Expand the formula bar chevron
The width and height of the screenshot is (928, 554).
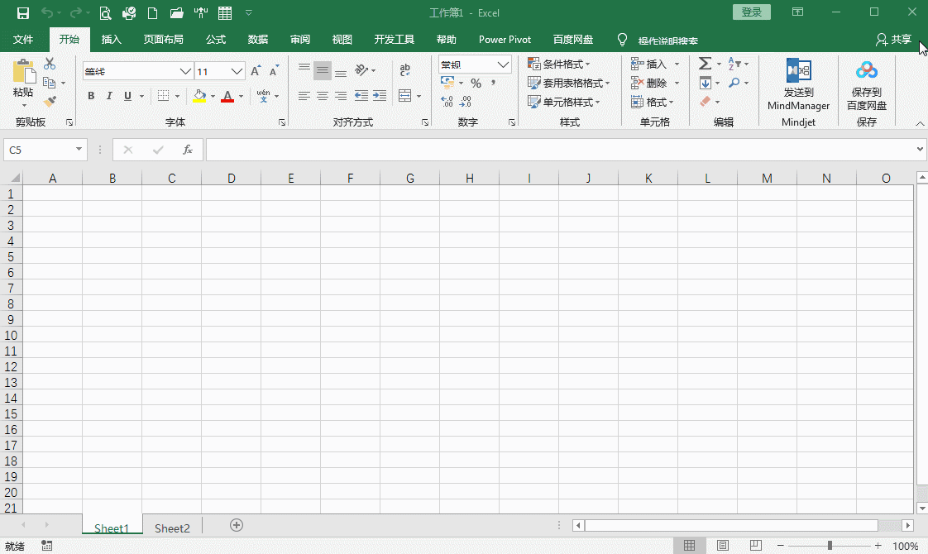click(920, 149)
